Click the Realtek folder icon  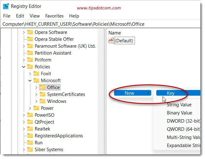30,129
